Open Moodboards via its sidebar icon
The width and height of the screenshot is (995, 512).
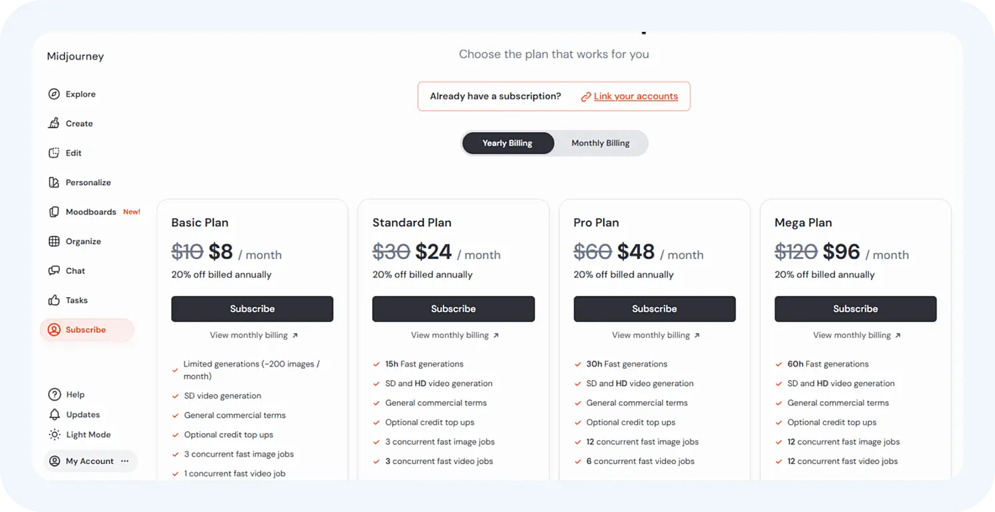coord(54,212)
